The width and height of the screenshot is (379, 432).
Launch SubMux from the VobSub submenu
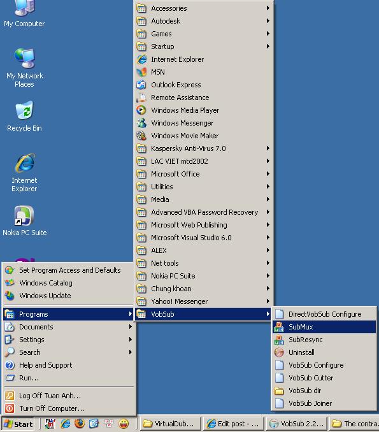pyautogui.click(x=324, y=327)
